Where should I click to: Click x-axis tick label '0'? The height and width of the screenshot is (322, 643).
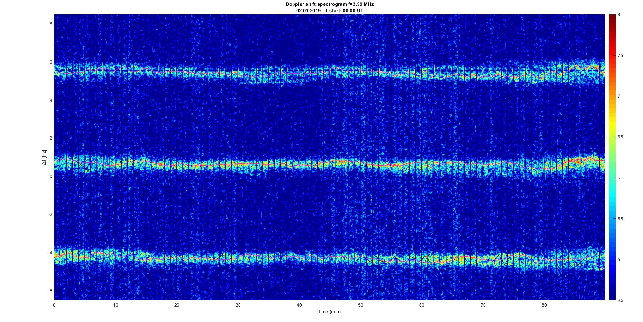(x=54, y=305)
